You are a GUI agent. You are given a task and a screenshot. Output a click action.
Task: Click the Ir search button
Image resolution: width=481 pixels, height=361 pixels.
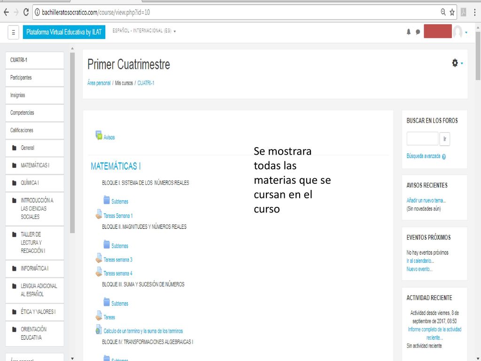point(444,139)
